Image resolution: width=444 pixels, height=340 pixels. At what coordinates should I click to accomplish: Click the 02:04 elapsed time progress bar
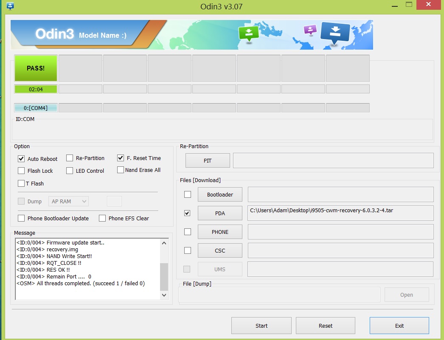point(36,89)
